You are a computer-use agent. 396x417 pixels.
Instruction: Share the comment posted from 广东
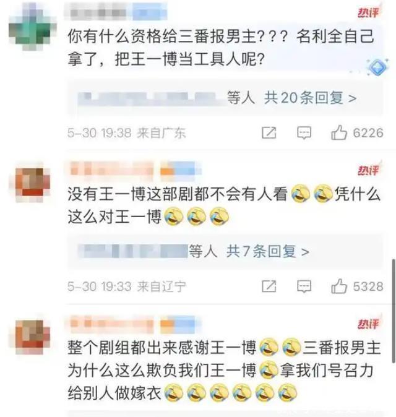[269, 132]
